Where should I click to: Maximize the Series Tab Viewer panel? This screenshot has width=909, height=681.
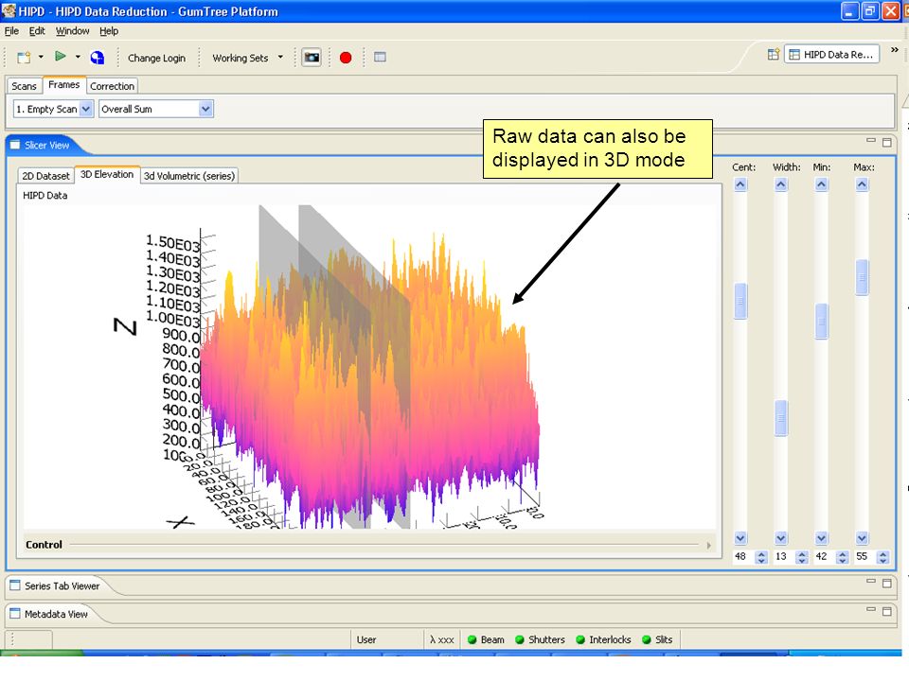(x=887, y=584)
